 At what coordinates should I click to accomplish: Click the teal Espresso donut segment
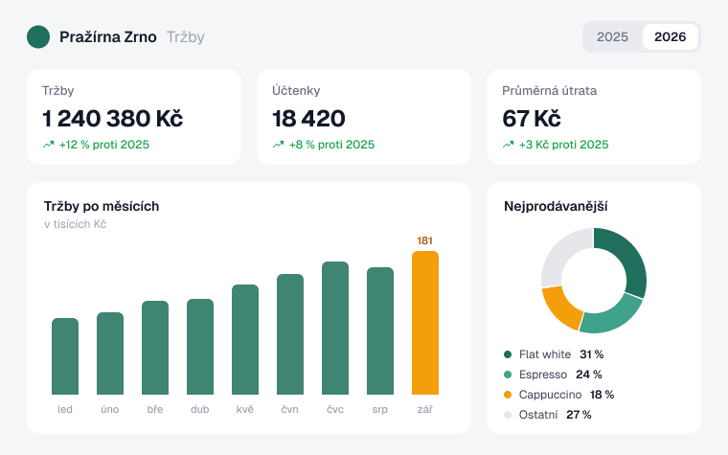tap(613, 318)
